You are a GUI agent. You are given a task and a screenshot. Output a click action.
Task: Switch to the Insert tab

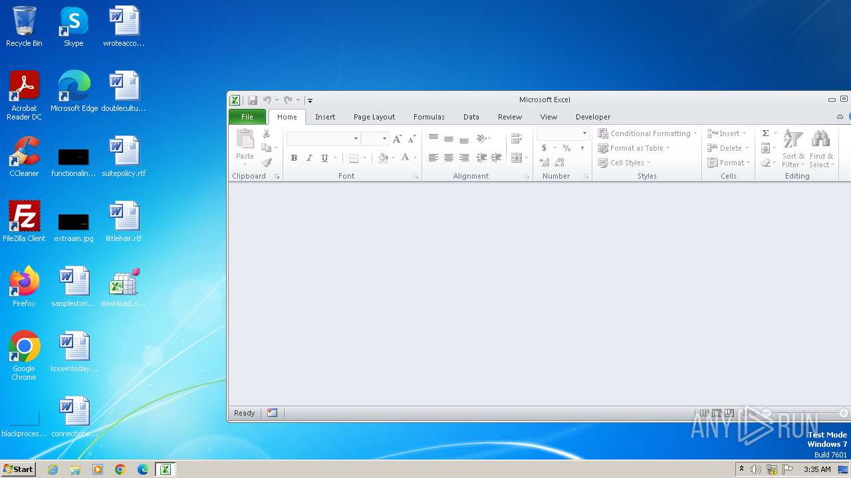click(325, 117)
